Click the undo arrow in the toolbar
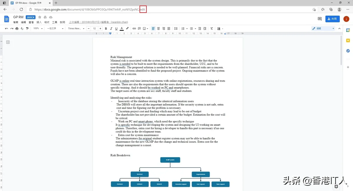The height and width of the screenshot is (191, 353). pyautogui.click(x=6, y=29)
